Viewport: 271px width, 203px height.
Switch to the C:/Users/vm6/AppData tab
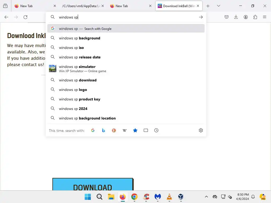click(83, 6)
